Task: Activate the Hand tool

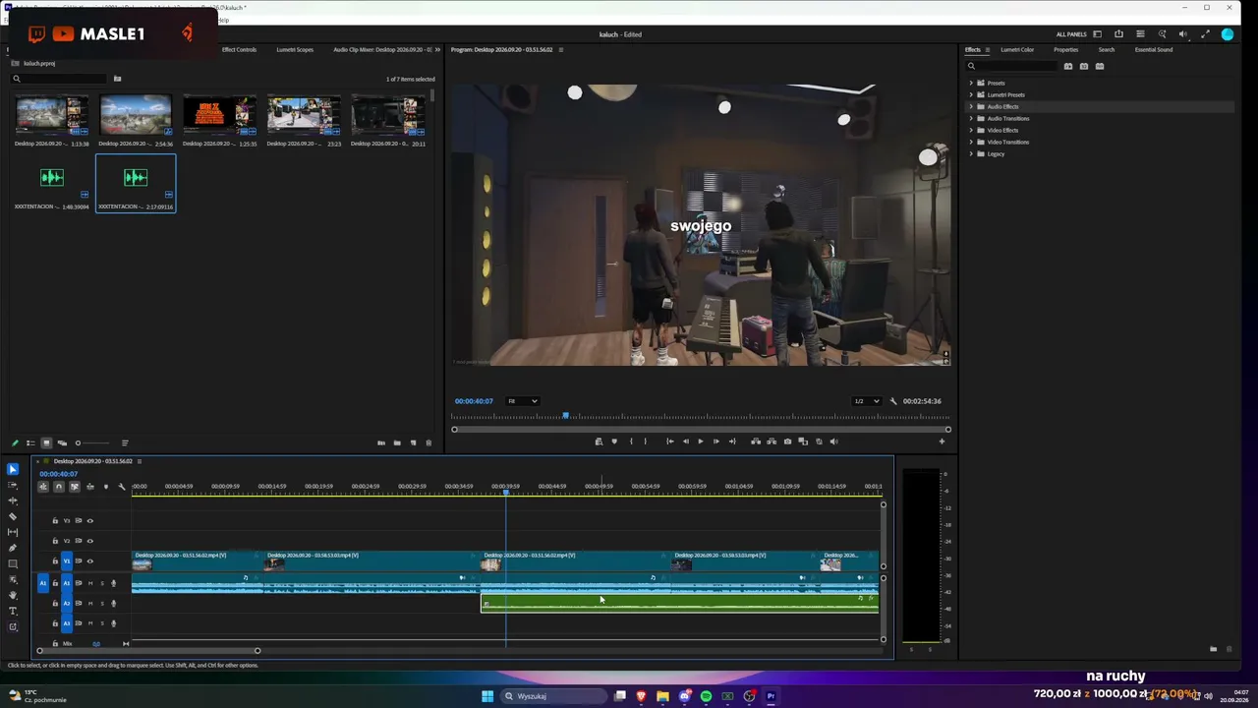Action: (x=13, y=595)
